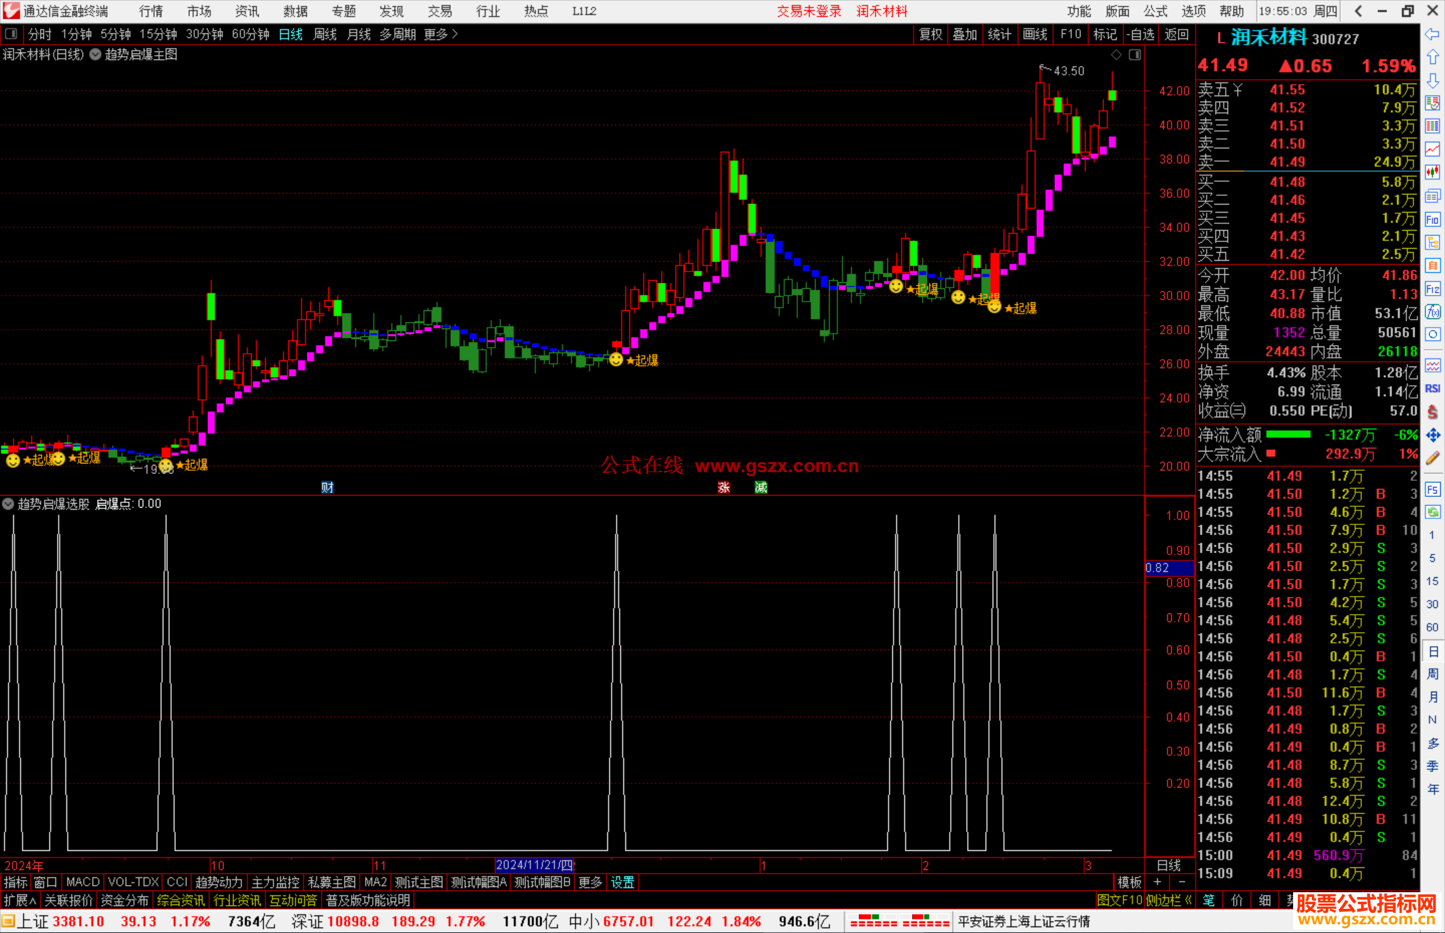Click the orange document sidebar icon
Image resolution: width=1445 pixels, height=933 pixels.
pyautogui.click(x=1432, y=266)
